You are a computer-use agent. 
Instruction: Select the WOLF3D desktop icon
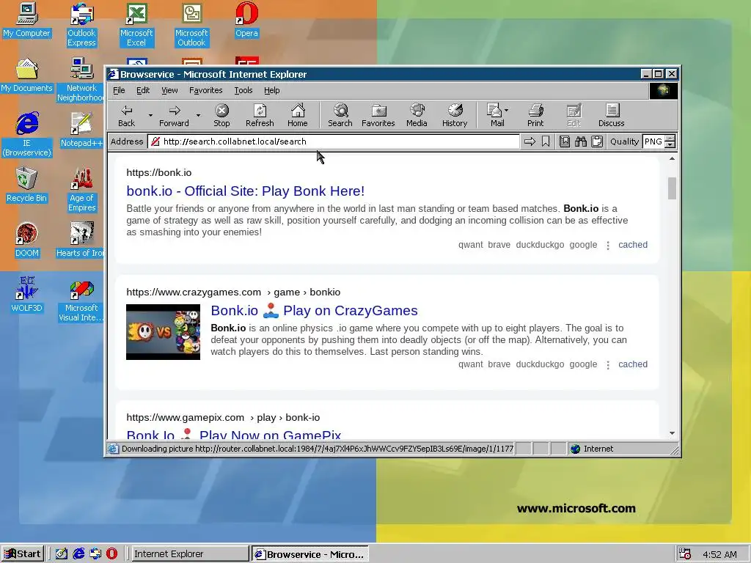(27, 295)
